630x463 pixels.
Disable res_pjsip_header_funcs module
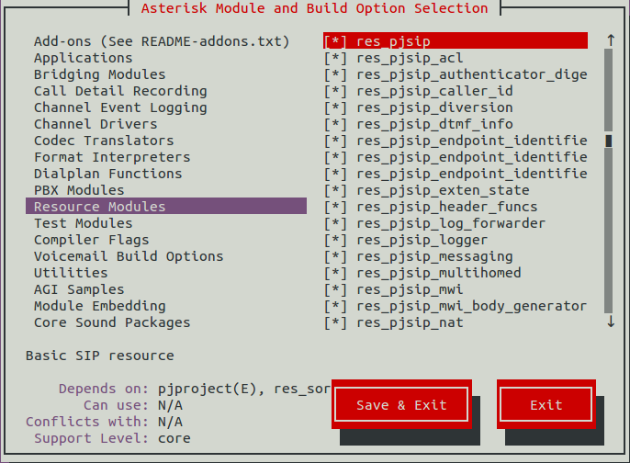pyautogui.click(x=335, y=206)
